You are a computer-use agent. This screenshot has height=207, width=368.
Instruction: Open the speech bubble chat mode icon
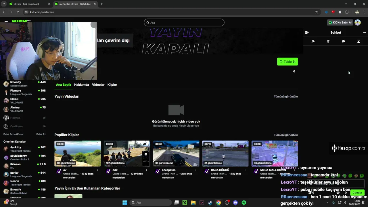(x=343, y=41)
